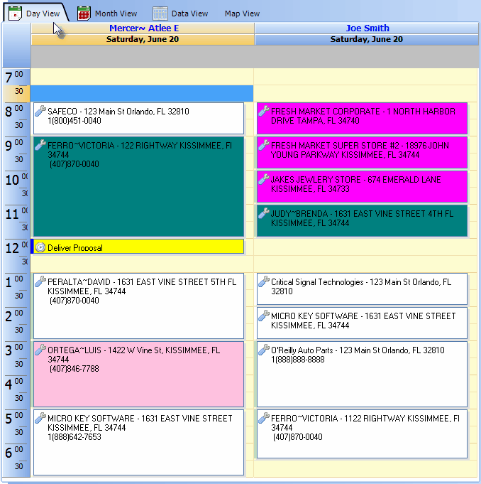
Task: Click wrench icon on FRESH MARKET SUPER STORE #2
Action: click(x=264, y=145)
